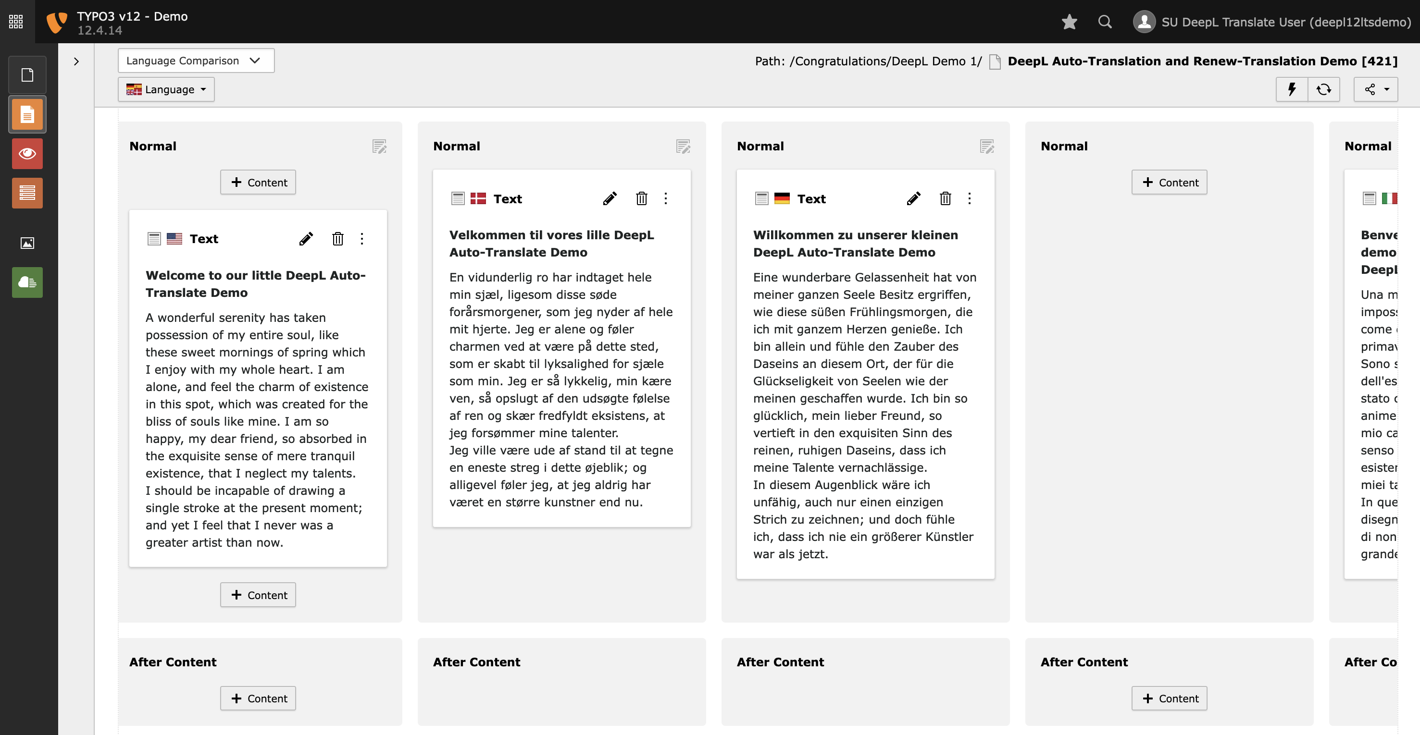Reload the view with the refresh icon

point(1324,89)
